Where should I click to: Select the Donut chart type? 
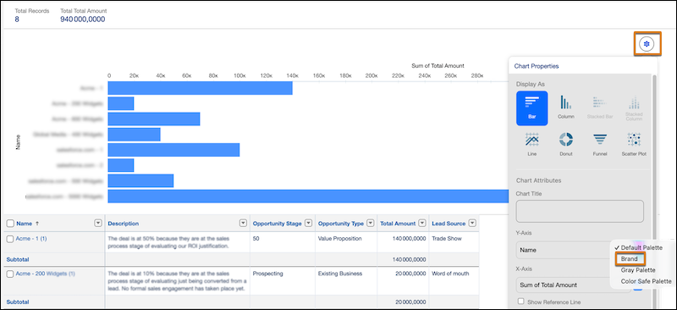point(565,144)
